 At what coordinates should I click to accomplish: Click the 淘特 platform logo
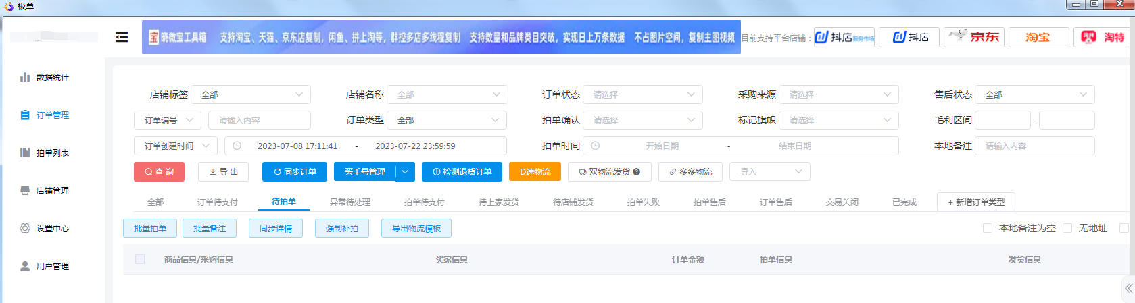1103,37
